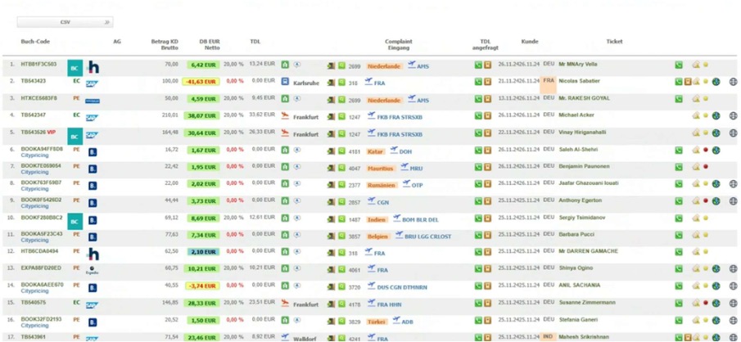This screenshot has width=741, height=342.
Task: Click customer name Jaafar Ghazouani Iouati
Action: 589,182
